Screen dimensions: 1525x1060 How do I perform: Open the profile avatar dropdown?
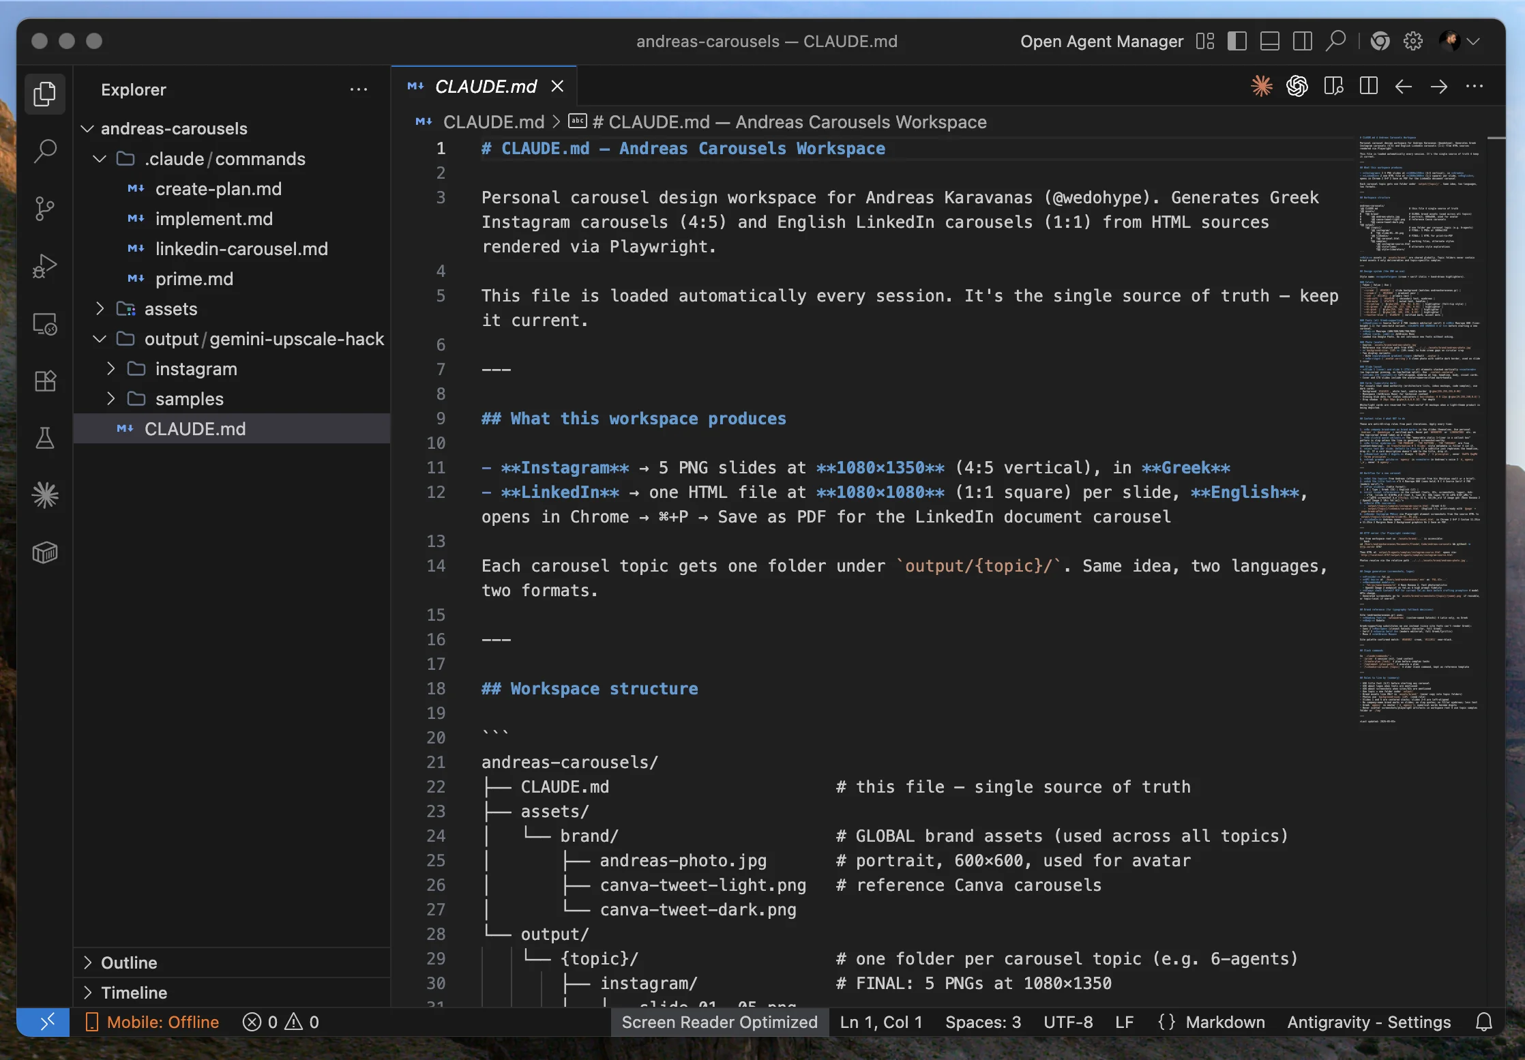point(1460,41)
